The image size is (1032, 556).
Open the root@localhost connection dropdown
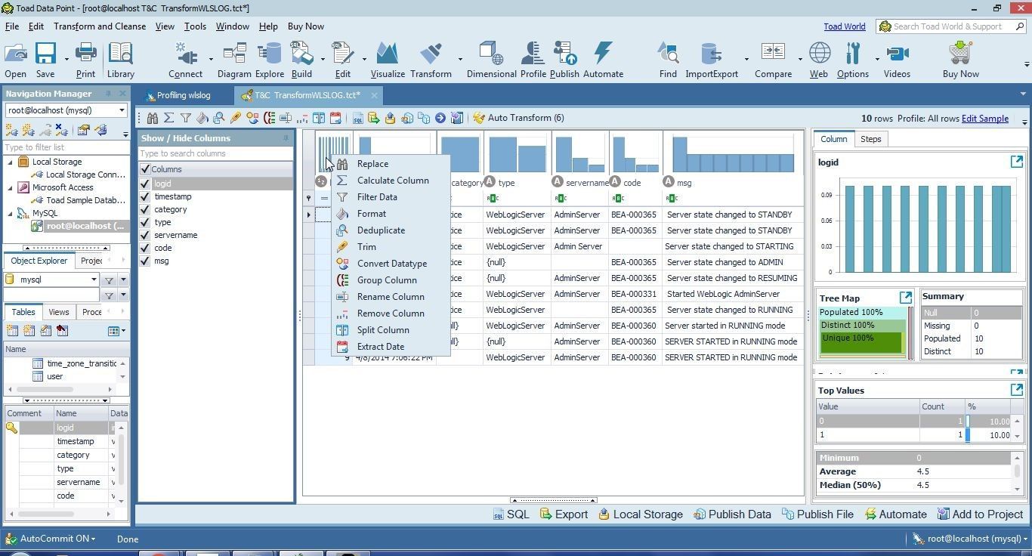(x=121, y=110)
